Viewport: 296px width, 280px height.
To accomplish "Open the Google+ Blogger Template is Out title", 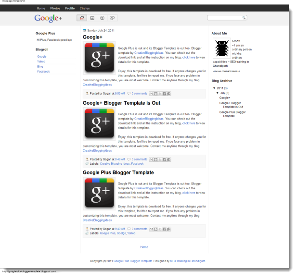I will point(121,103).
